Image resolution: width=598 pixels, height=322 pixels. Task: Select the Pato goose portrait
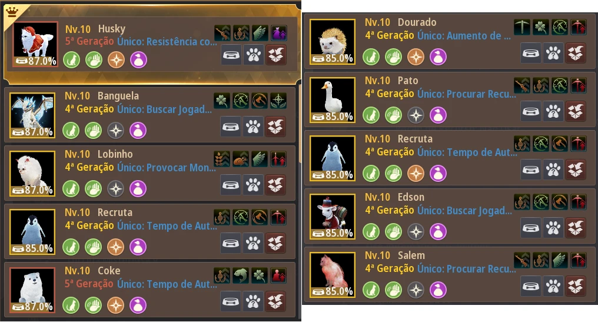333,100
